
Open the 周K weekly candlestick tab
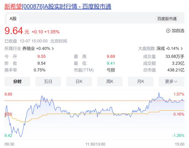point(110,82)
